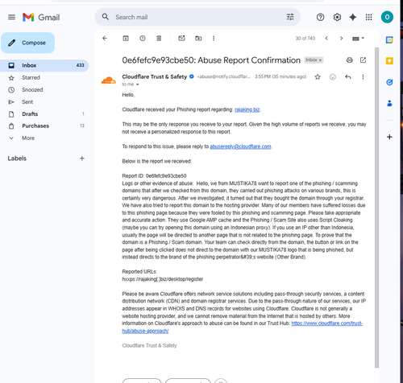Click the sender verified checkmark badge
The image size is (403, 383).
coord(192,76)
